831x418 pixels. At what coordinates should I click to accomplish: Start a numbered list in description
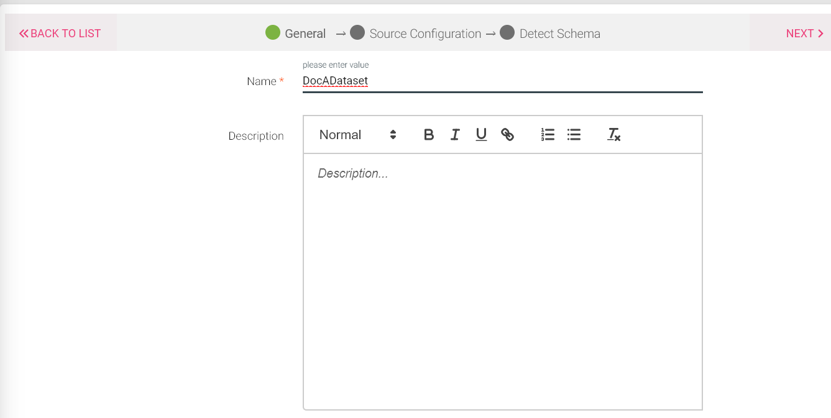pyautogui.click(x=548, y=135)
